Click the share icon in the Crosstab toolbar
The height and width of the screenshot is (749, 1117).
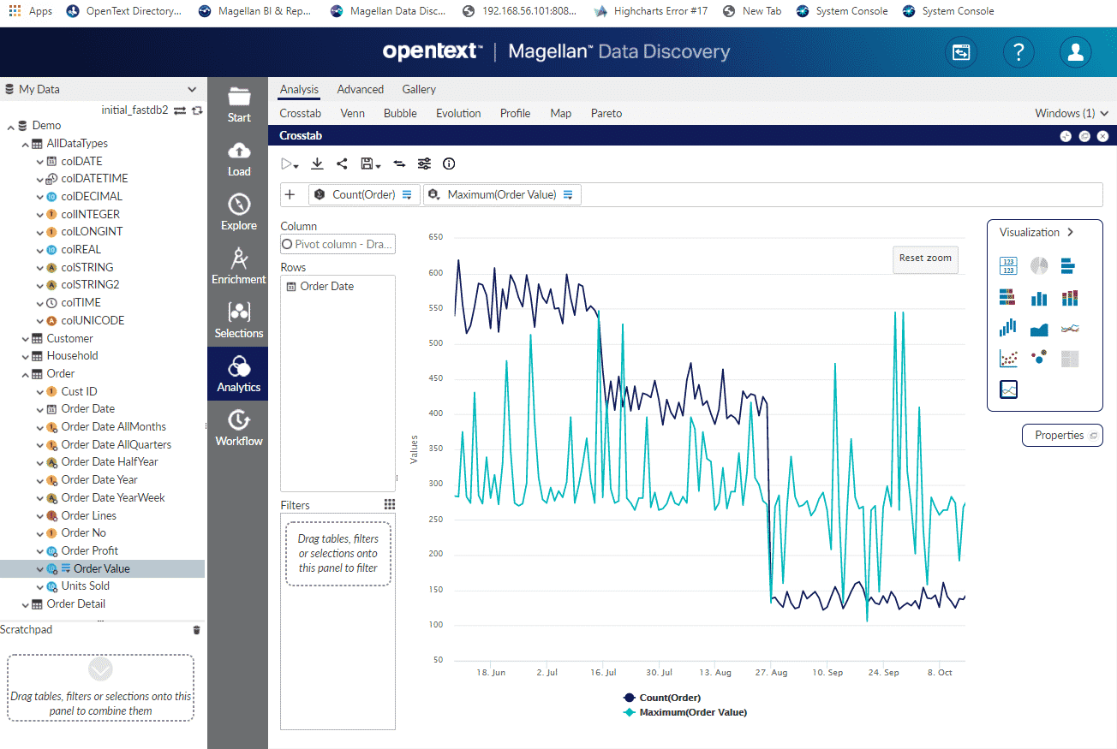pos(342,163)
